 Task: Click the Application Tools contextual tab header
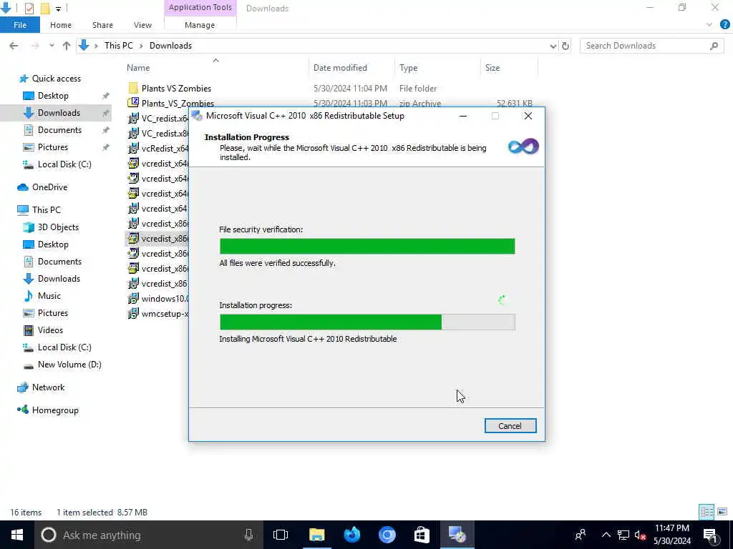[x=200, y=7]
